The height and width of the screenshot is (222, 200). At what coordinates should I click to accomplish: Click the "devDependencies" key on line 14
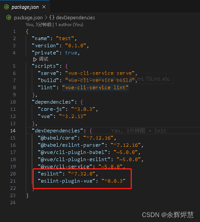58,131
